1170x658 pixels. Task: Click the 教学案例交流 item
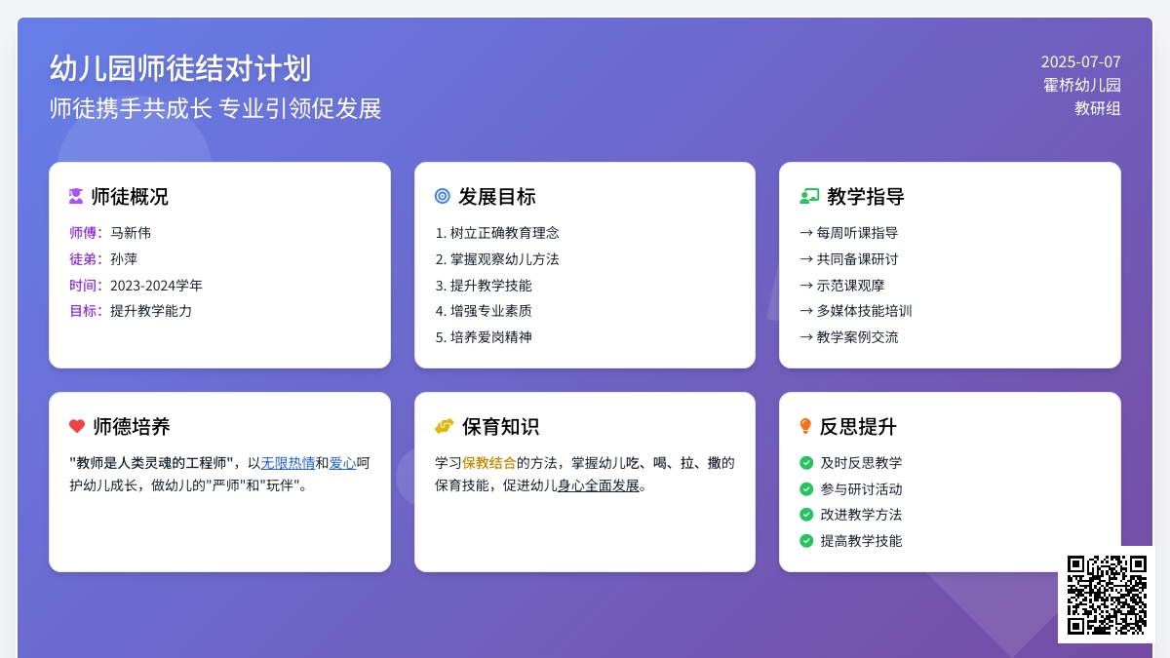coord(849,337)
